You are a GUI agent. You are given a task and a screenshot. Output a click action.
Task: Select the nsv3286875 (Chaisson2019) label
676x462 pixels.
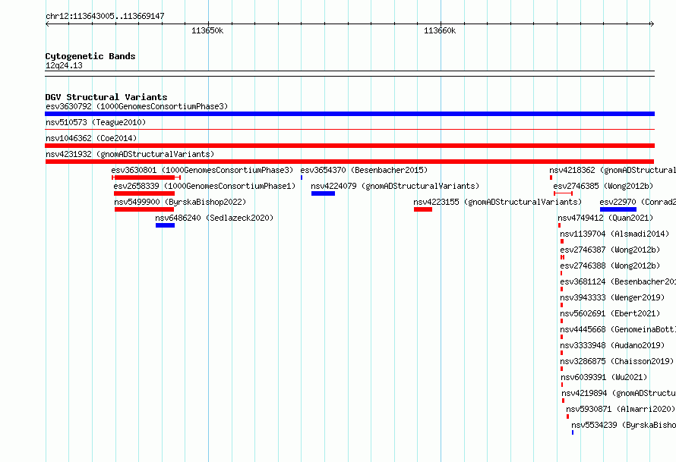617,361
